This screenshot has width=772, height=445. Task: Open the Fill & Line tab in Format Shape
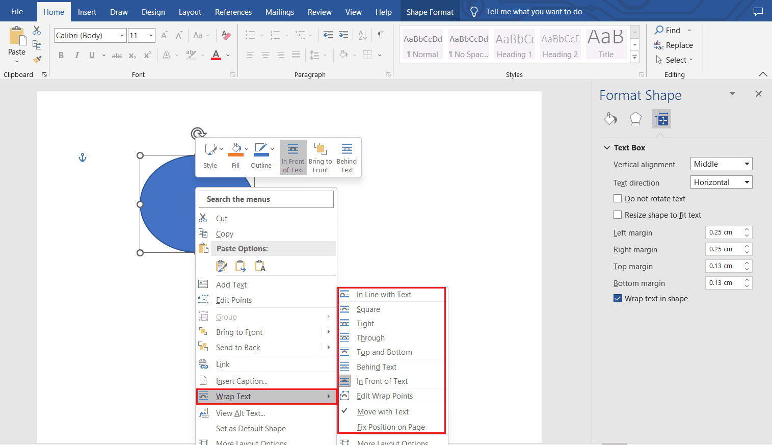(x=610, y=118)
